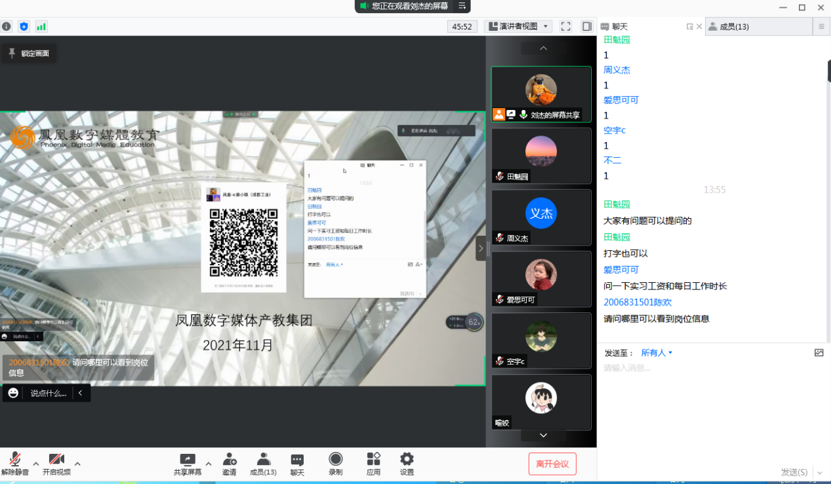The height and width of the screenshot is (484, 831).
Task: Collapse the floating comment bar chevron
Action: (80, 393)
